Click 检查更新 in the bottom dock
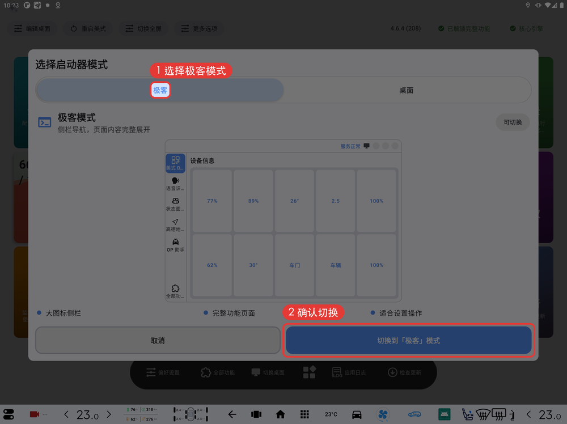The width and height of the screenshot is (567, 424). [x=404, y=372]
